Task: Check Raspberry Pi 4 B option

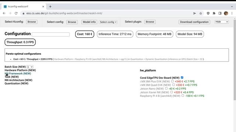Action: point(183,95)
